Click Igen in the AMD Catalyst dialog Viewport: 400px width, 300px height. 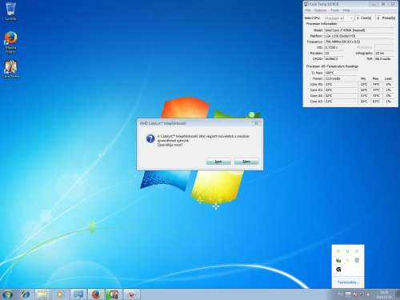tap(218, 162)
